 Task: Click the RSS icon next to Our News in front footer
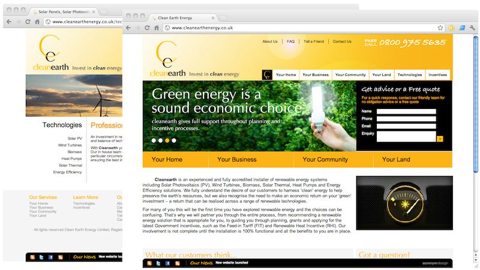point(177,263)
